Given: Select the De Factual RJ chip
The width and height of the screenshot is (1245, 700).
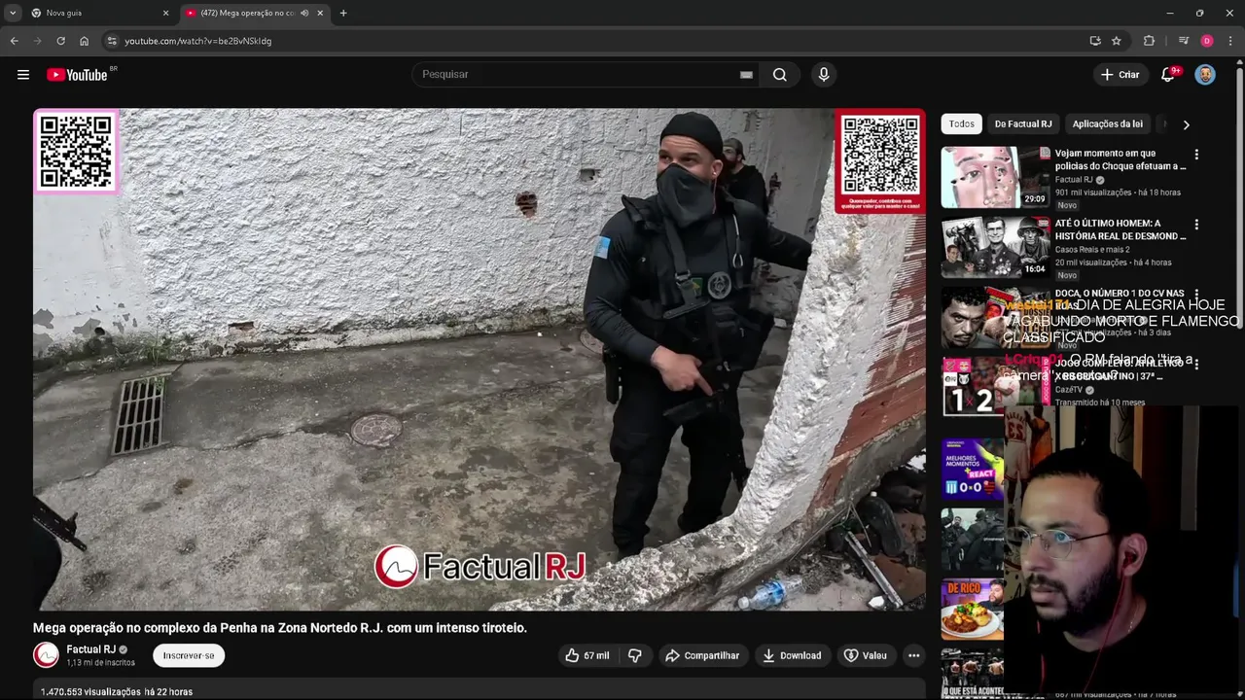Looking at the screenshot, I should point(1023,123).
